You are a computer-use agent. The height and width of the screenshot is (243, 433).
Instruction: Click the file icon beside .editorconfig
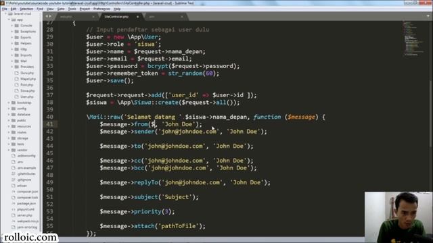tap(14, 156)
